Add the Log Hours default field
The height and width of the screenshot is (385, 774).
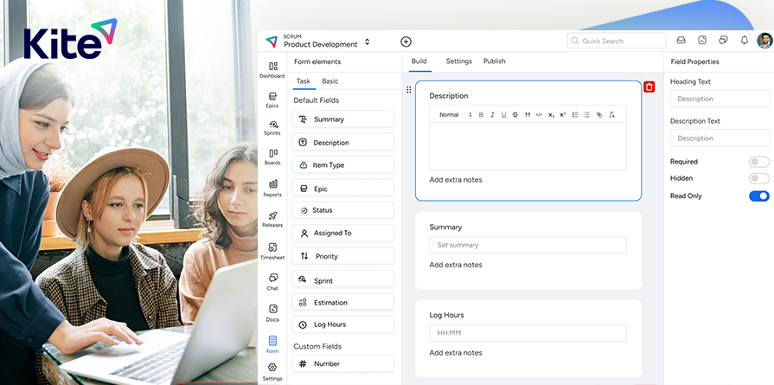pyautogui.click(x=343, y=324)
